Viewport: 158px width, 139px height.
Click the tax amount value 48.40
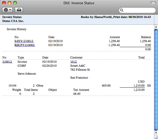[x=77, y=94]
